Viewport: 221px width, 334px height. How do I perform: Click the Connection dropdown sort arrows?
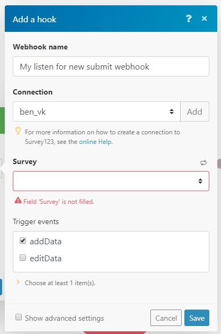tap(172, 112)
